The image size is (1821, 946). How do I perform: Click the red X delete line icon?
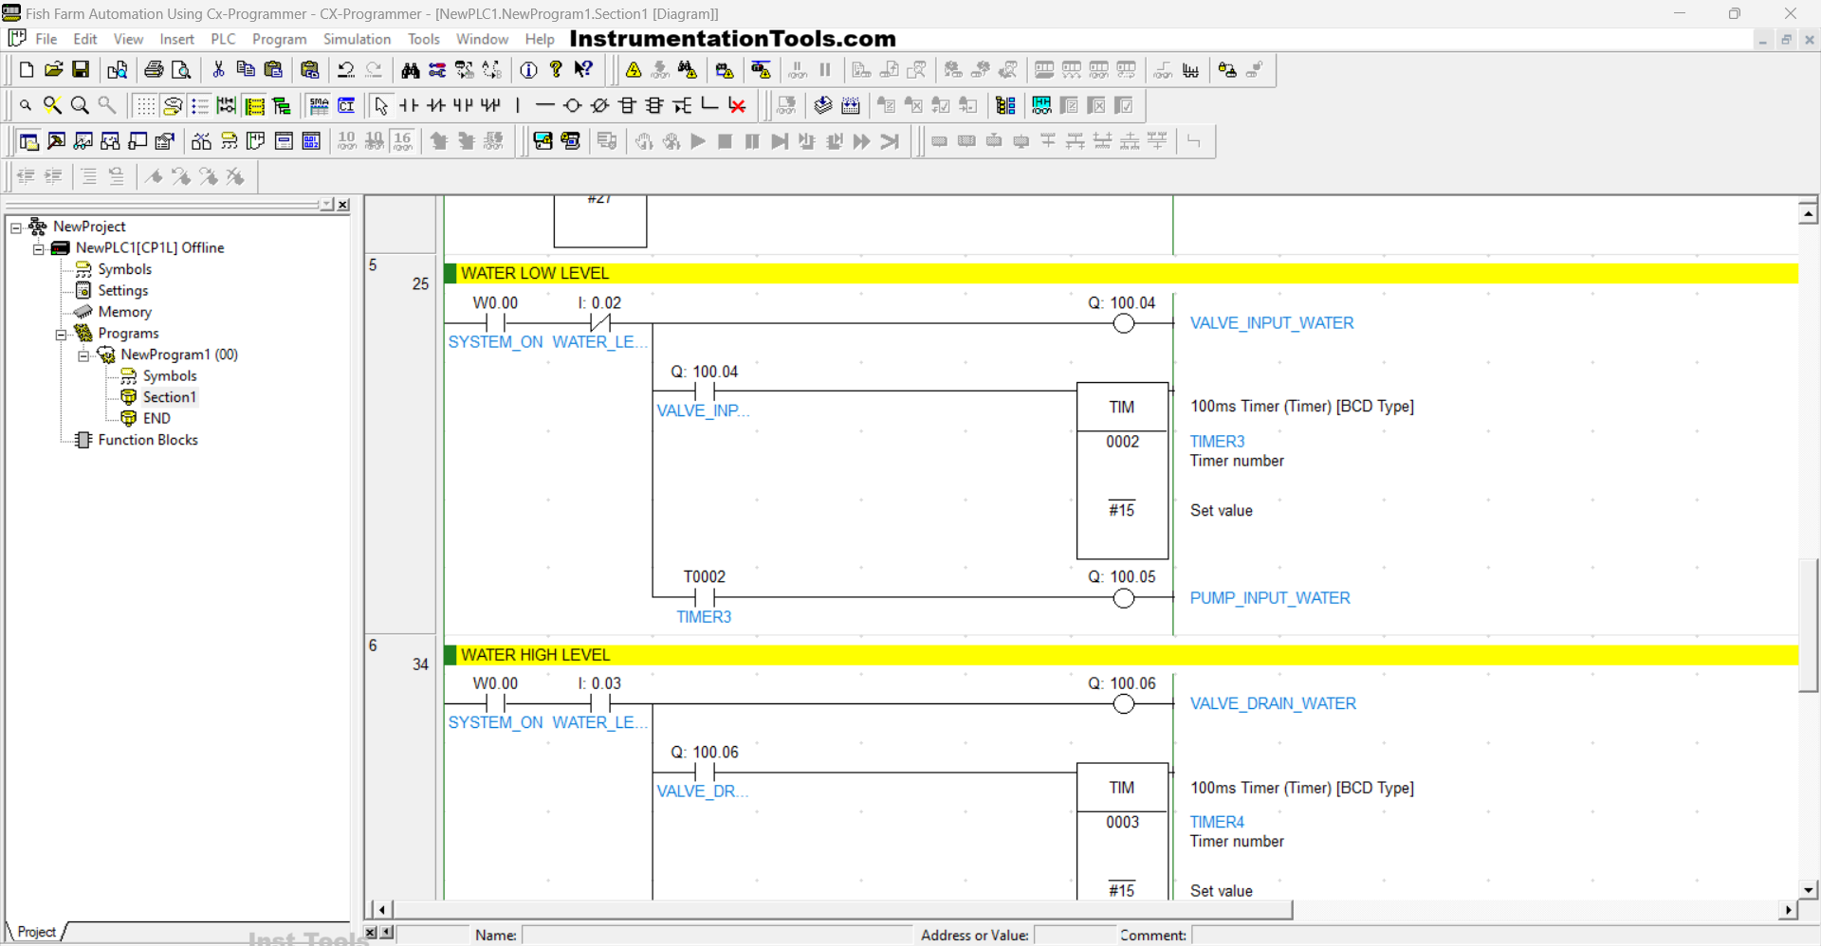tap(737, 105)
